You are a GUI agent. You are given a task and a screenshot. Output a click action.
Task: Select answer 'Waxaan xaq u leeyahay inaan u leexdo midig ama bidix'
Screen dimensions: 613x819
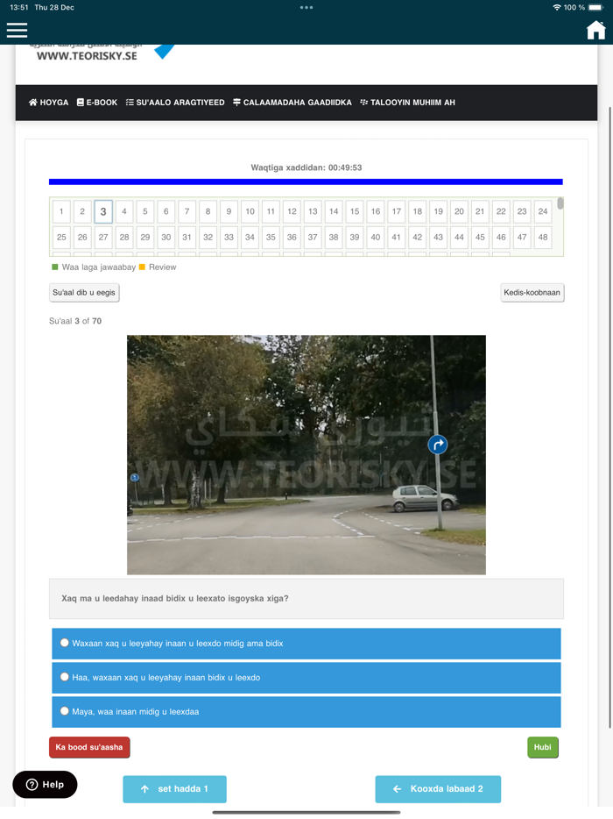coord(306,644)
